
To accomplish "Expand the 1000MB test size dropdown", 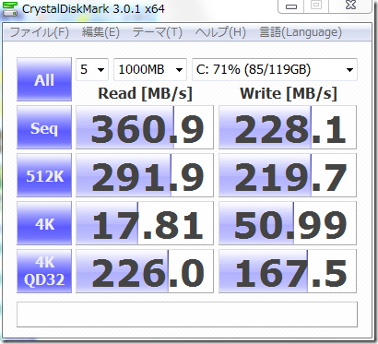I will pyautogui.click(x=150, y=69).
